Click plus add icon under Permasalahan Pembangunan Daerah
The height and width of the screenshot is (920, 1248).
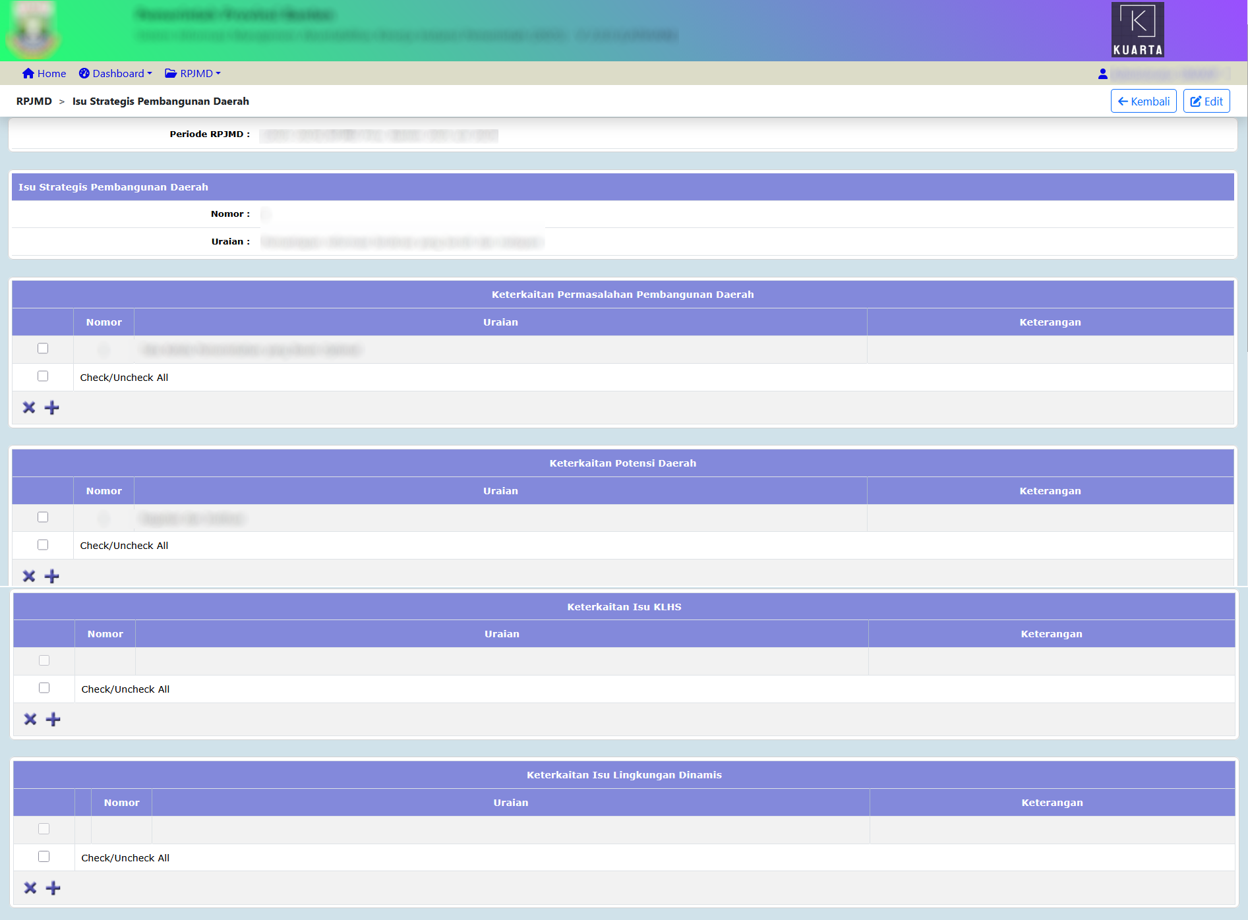click(x=51, y=408)
